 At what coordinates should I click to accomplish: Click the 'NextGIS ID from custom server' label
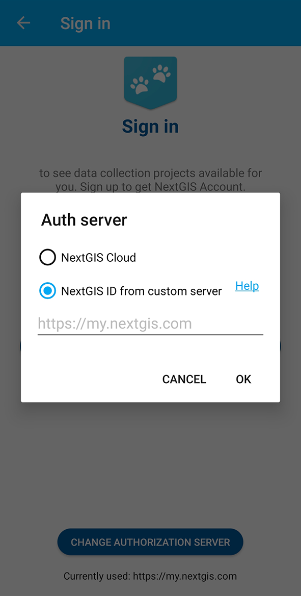(x=141, y=291)
